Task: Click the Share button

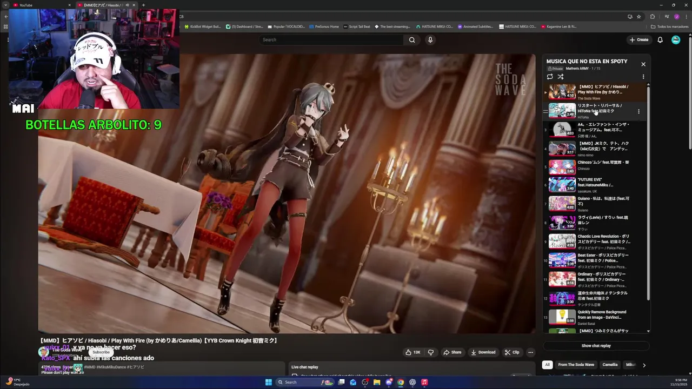Action: pos(453,352)
